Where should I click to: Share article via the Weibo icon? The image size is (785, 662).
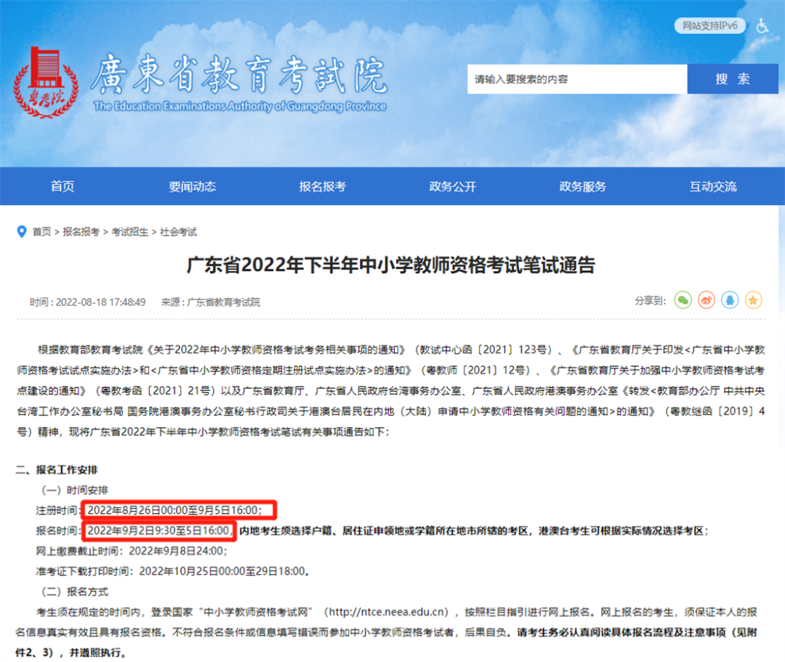coord(706,300)
